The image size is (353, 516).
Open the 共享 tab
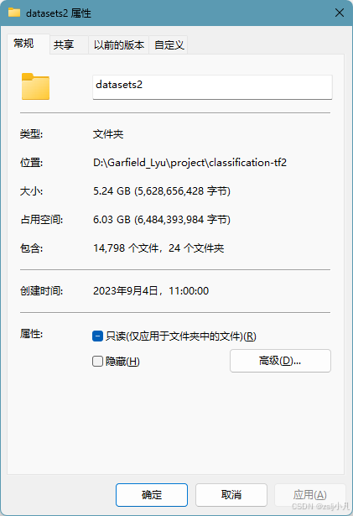[64, 45]
